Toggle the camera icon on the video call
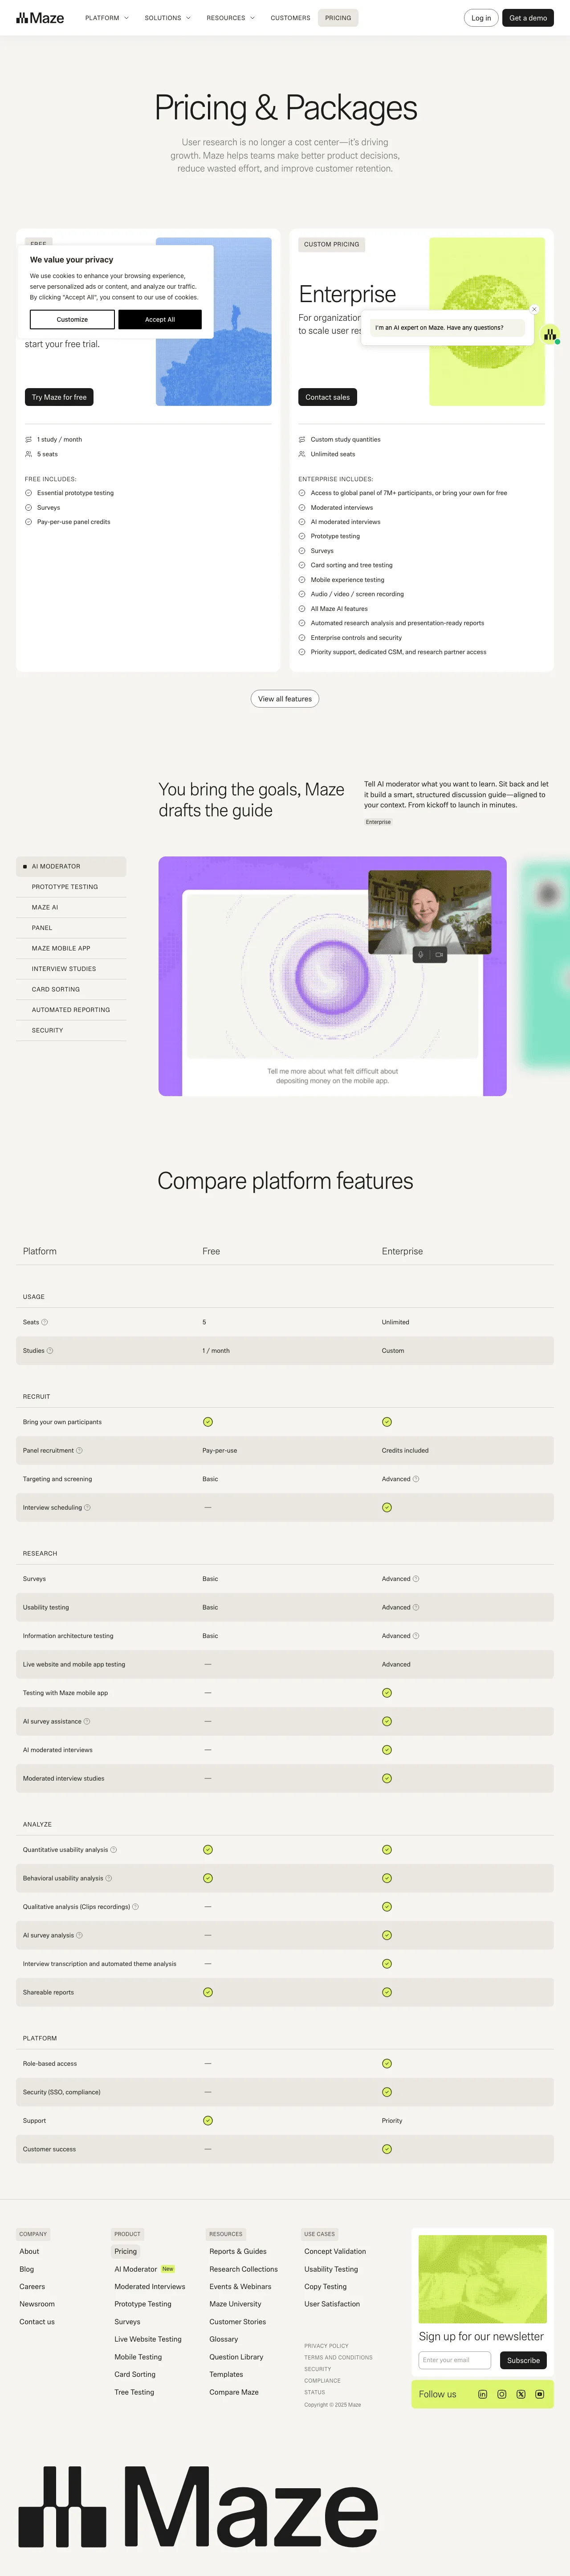This screenshot has height=2576, width=570. click(439, 954)
